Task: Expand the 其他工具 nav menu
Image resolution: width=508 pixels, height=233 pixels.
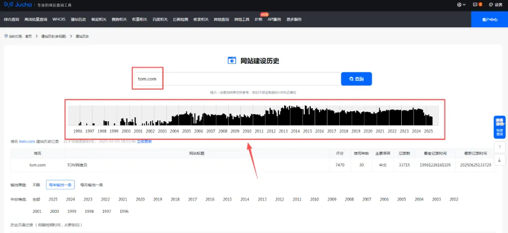Action: point(242,19)
